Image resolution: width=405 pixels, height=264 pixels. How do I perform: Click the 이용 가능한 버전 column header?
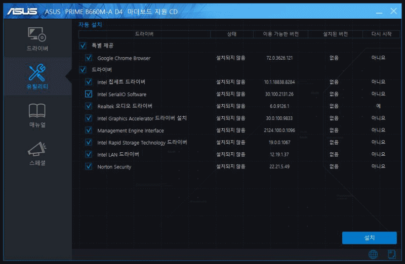(281, 34)
